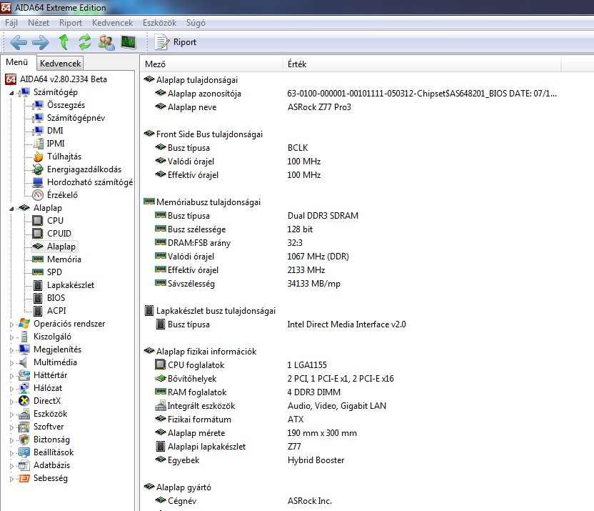Expand the Multimédia node
Image resolution: width=594 pixels, height=511 pixels.
pyautogui.click(x=11, y=363)
